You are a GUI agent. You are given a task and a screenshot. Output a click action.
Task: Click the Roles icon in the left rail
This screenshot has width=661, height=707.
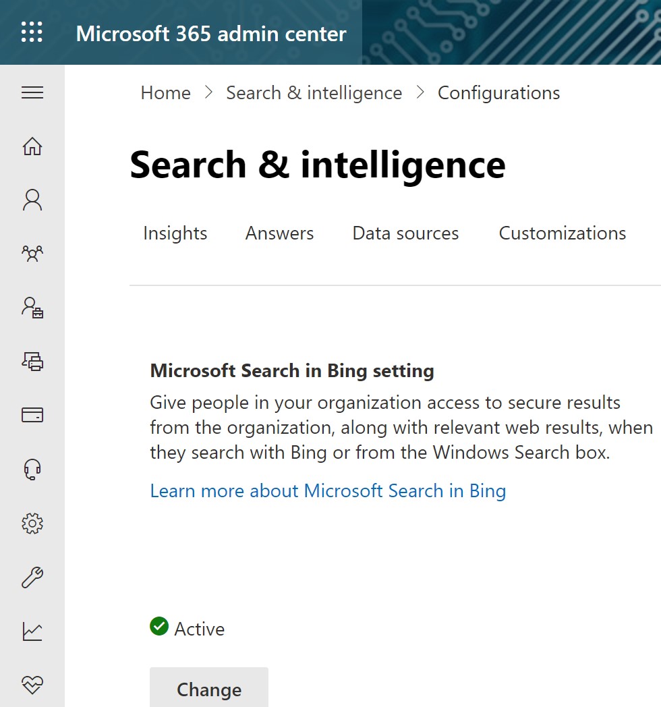pos(32,308)
